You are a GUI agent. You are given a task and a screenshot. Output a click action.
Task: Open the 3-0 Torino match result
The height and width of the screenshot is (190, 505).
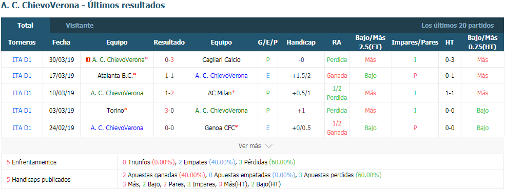click(x=169, y=110)
